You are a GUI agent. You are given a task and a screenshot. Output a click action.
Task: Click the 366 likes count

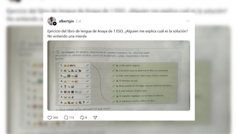pos(55,118)
